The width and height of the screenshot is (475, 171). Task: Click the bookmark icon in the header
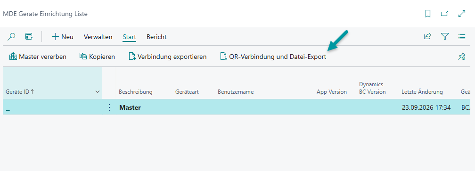coord(428,14)
